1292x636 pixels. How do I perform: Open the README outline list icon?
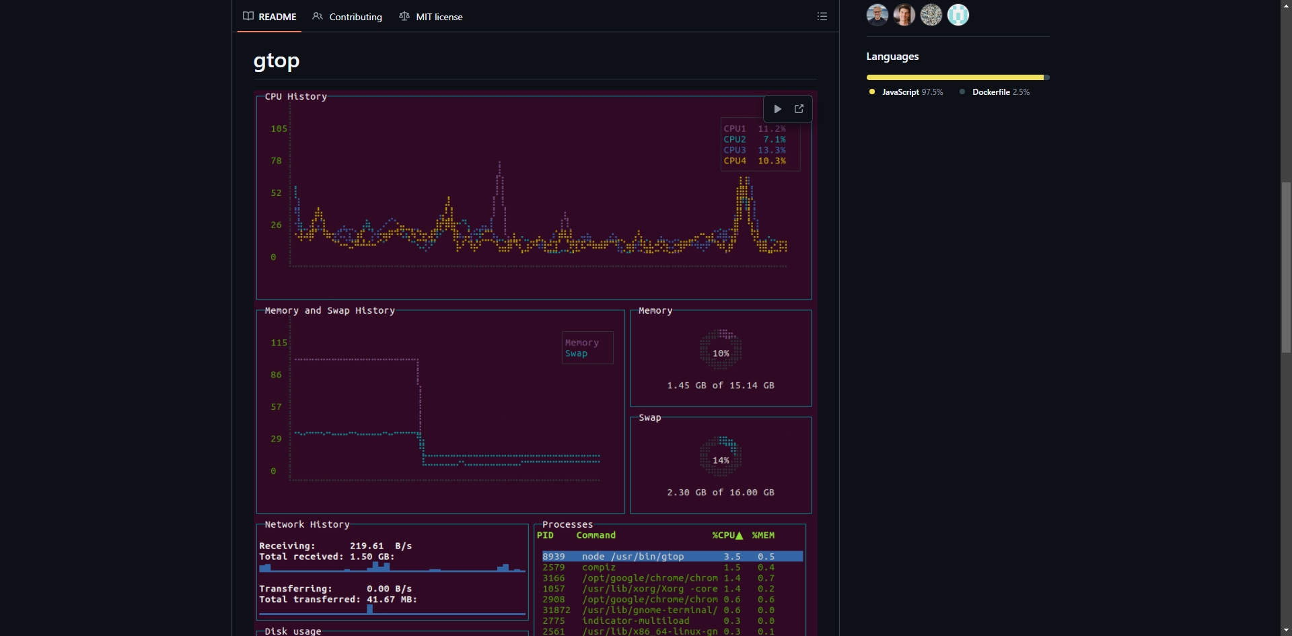(822, 16)
